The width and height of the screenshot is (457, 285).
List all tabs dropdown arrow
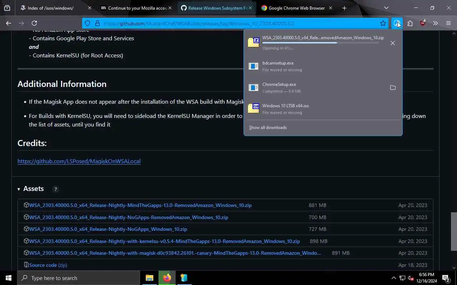tap(386, 8)
